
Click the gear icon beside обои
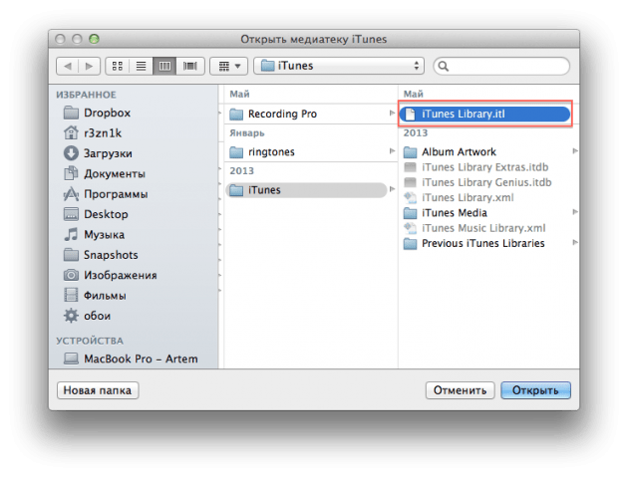click(71, 316)
